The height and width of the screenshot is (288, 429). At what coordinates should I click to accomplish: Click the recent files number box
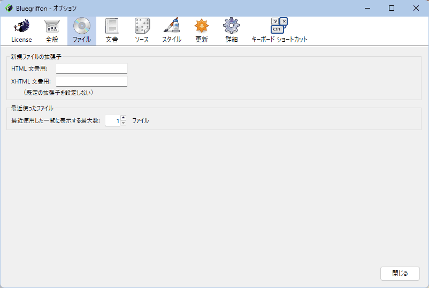[x=112, y=121]
